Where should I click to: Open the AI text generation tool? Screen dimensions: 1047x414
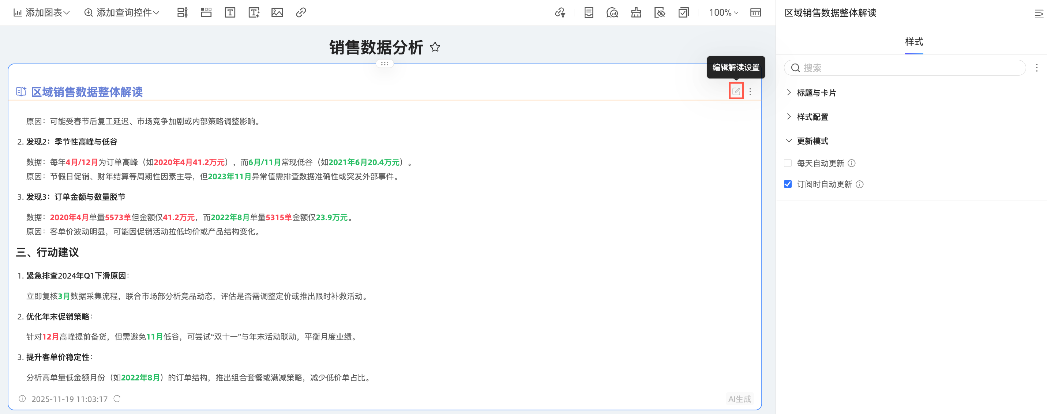pyautogui.click(x=254, y=12)
